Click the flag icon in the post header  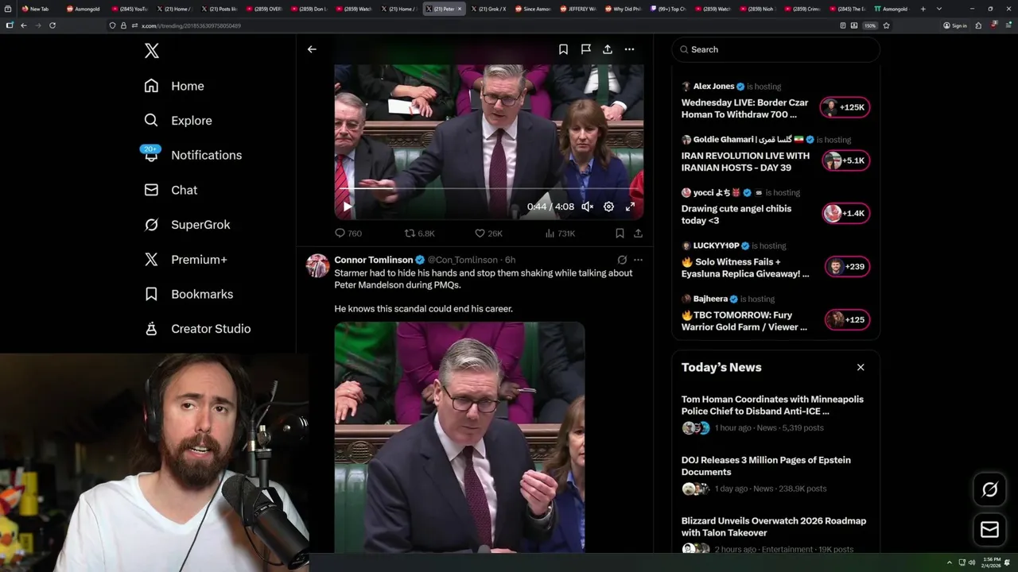[x=585, y=49]
